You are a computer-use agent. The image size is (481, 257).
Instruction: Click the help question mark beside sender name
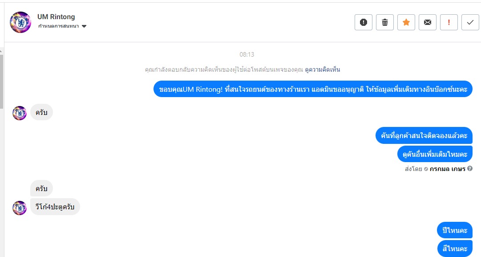click(x=469, y=168)
